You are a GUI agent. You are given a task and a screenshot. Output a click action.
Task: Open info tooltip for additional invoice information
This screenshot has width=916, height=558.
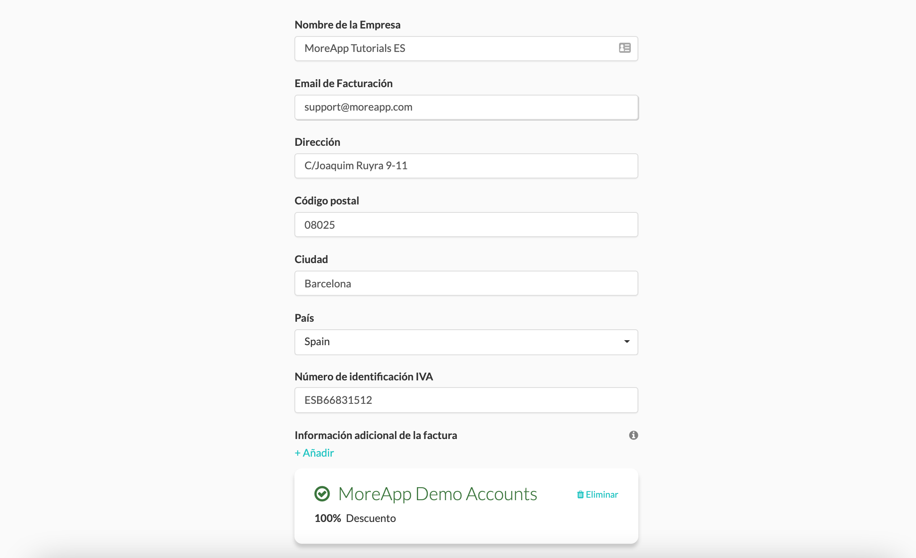point(633,435)
